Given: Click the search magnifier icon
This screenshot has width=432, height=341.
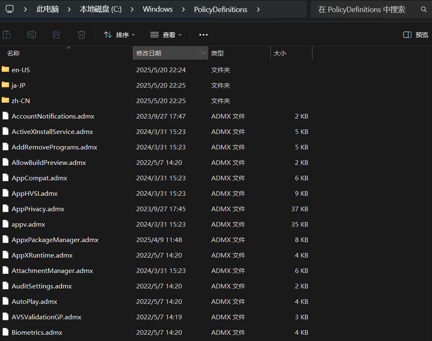Looking at the screenshot, I should click(424, 9).
